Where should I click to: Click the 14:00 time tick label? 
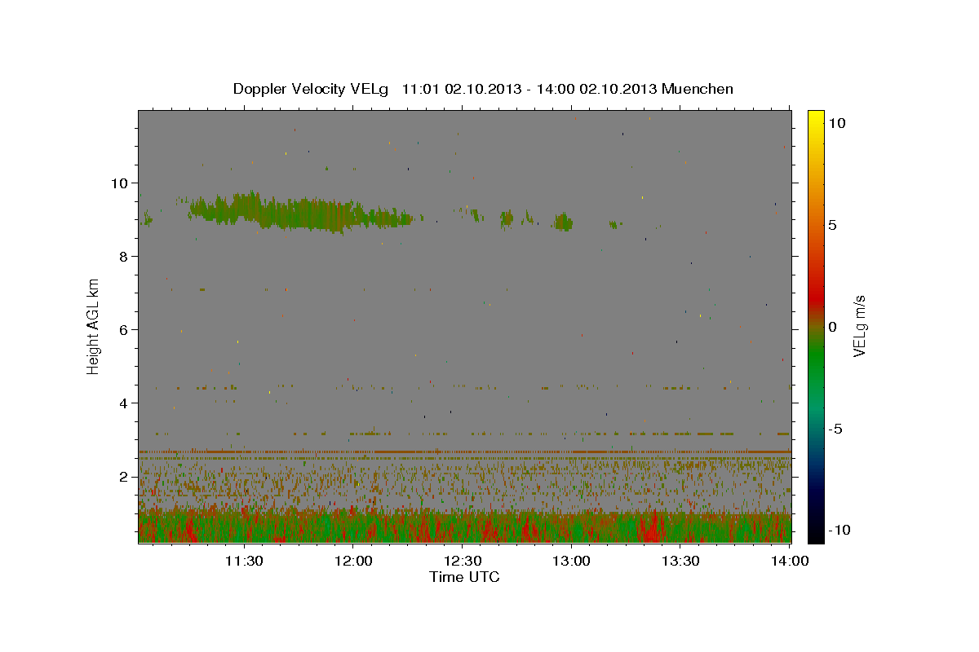(x=790, y=561)
